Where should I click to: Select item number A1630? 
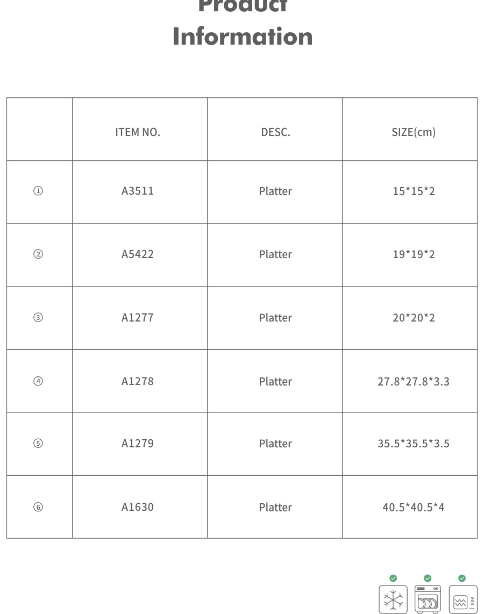138,507
